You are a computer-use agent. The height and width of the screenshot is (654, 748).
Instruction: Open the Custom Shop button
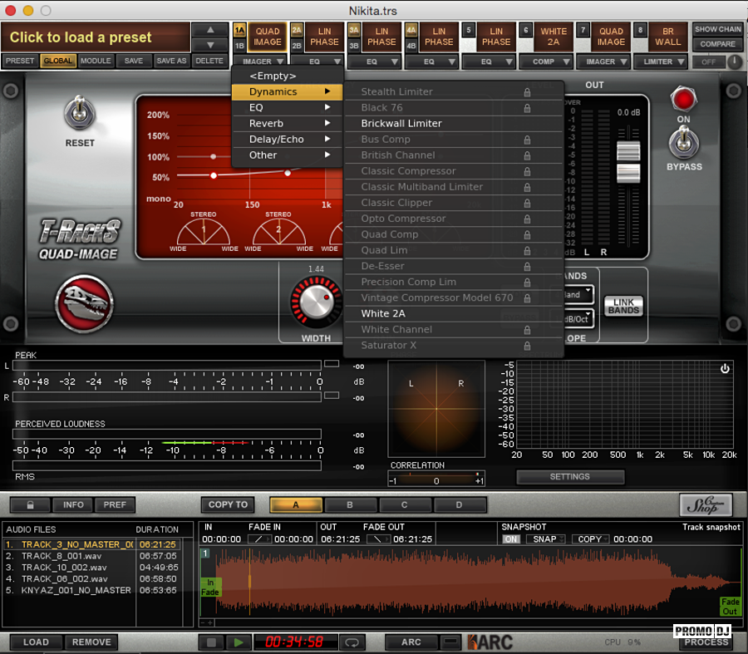[x=706, y=504]
